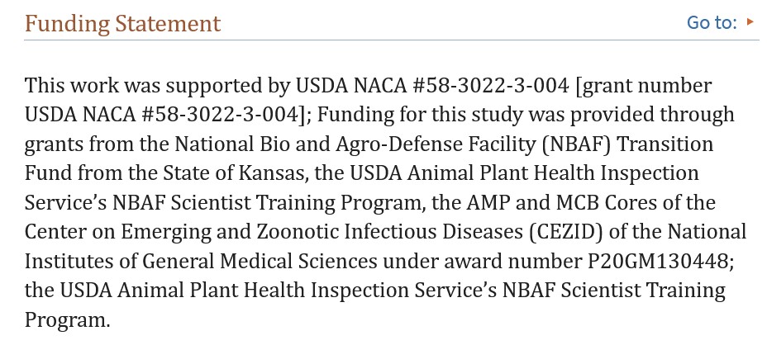Click the orange triangle beside Go to
This screenshot has width=767, height=345.
750,22
